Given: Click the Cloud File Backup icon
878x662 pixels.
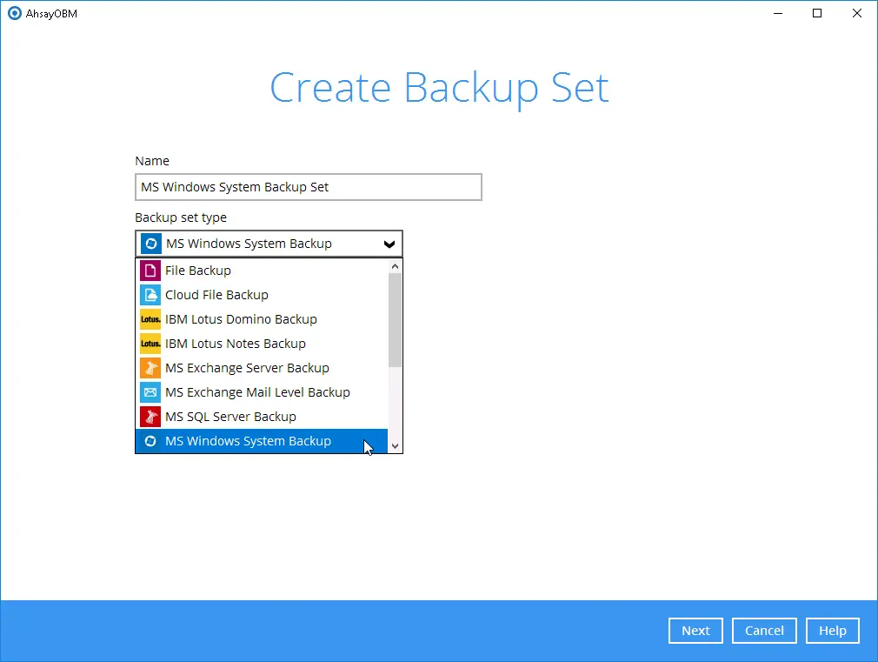Looking at the screenshot, I should 151,295.
